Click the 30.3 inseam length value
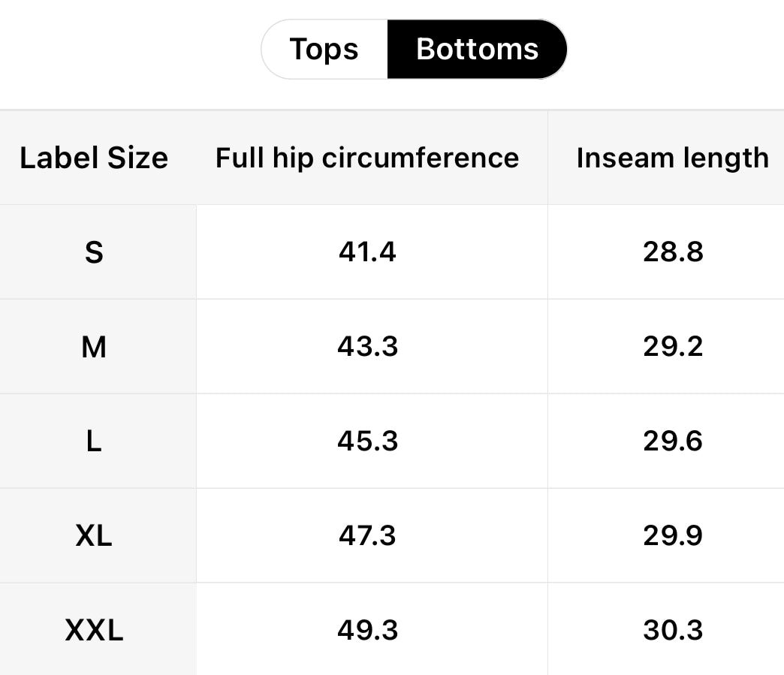This screenshot has height=675, width=784. pyautogui.click(x=673, y=630)
